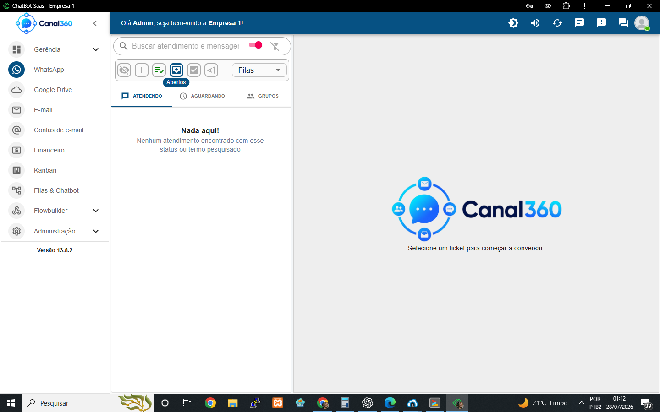This screenshot has height=412, width=660.
Task: Focus the Buscar atendimento search field
Action: 186,46
